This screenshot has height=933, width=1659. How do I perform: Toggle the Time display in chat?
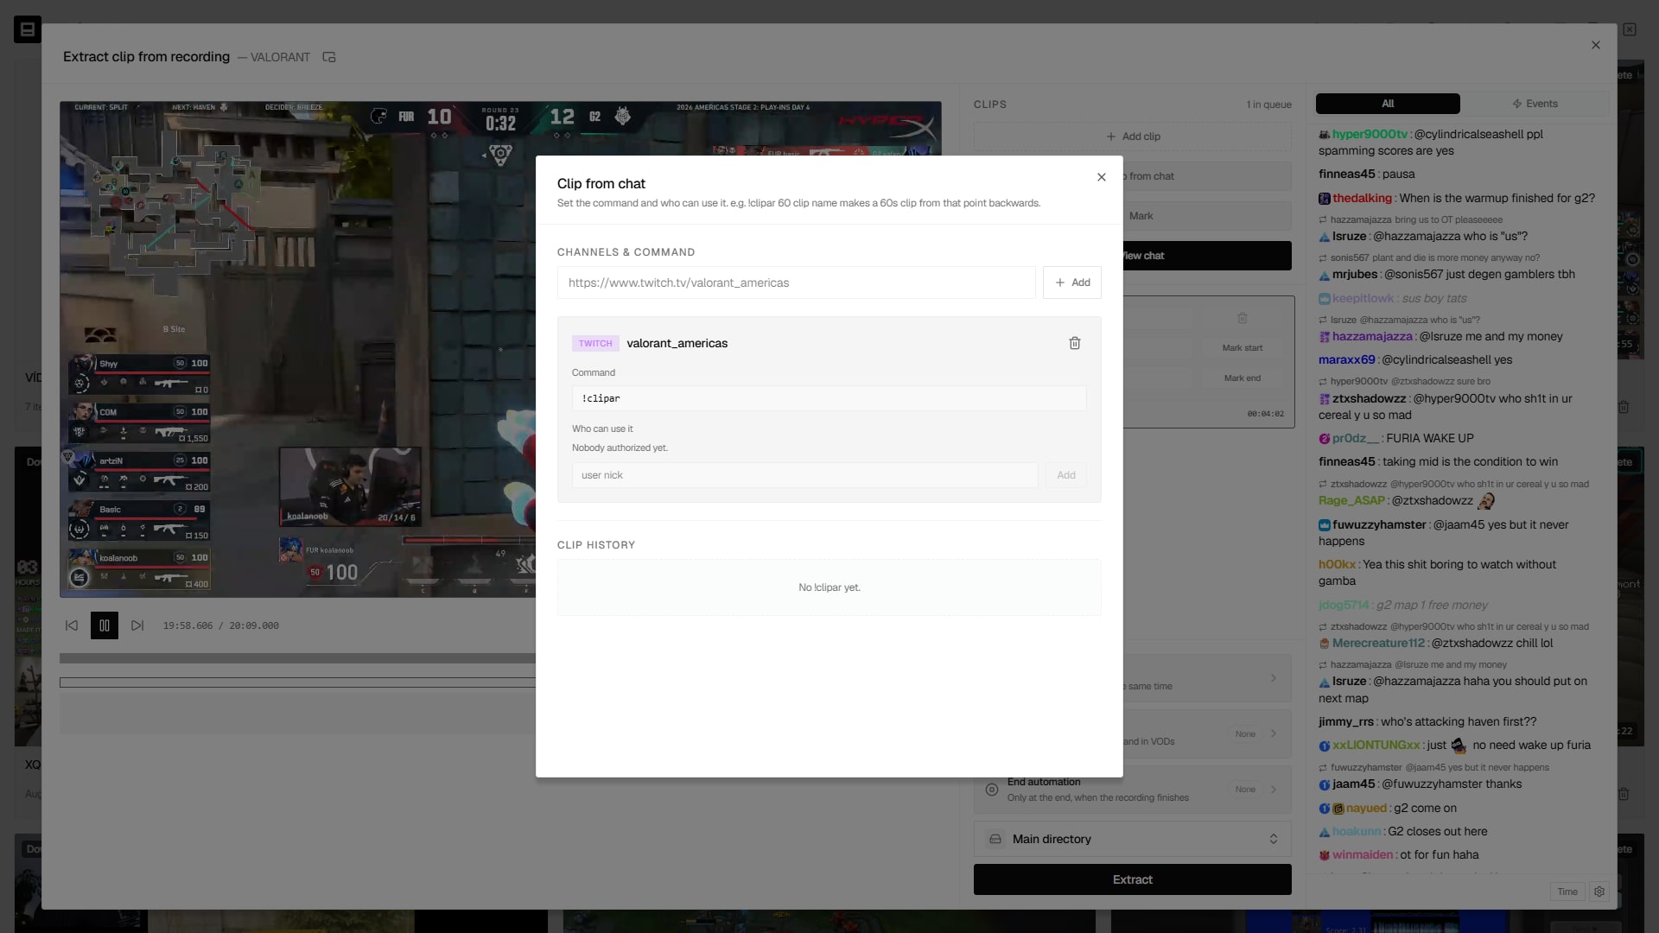(x=1567, y=892)
